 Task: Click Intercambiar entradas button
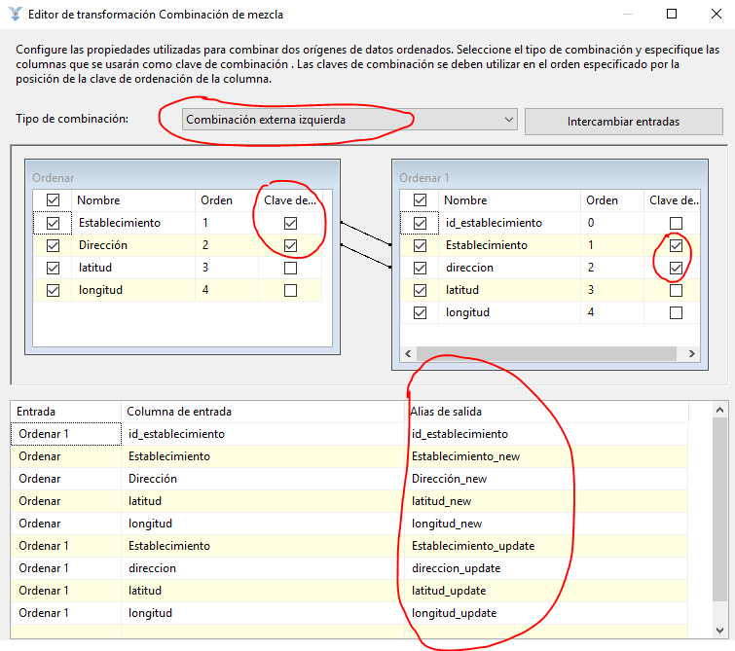[x=623, y=122]
